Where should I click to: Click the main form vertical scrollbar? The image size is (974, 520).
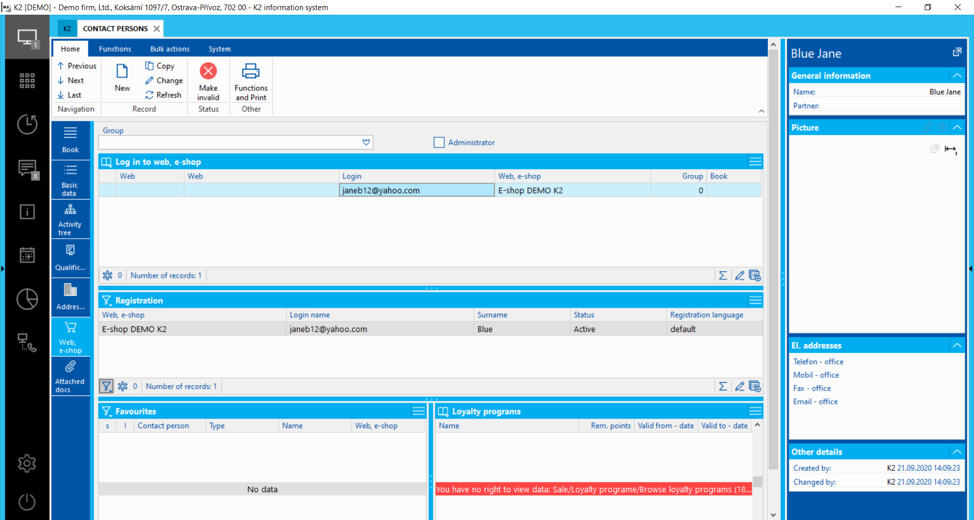[773, 258]
